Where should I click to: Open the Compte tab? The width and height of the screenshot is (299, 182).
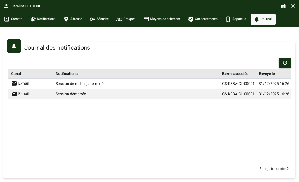click(x=13, y=19)
